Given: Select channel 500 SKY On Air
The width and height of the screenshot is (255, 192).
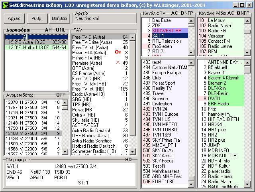Looking at the screenshot, I should (165, 150).
